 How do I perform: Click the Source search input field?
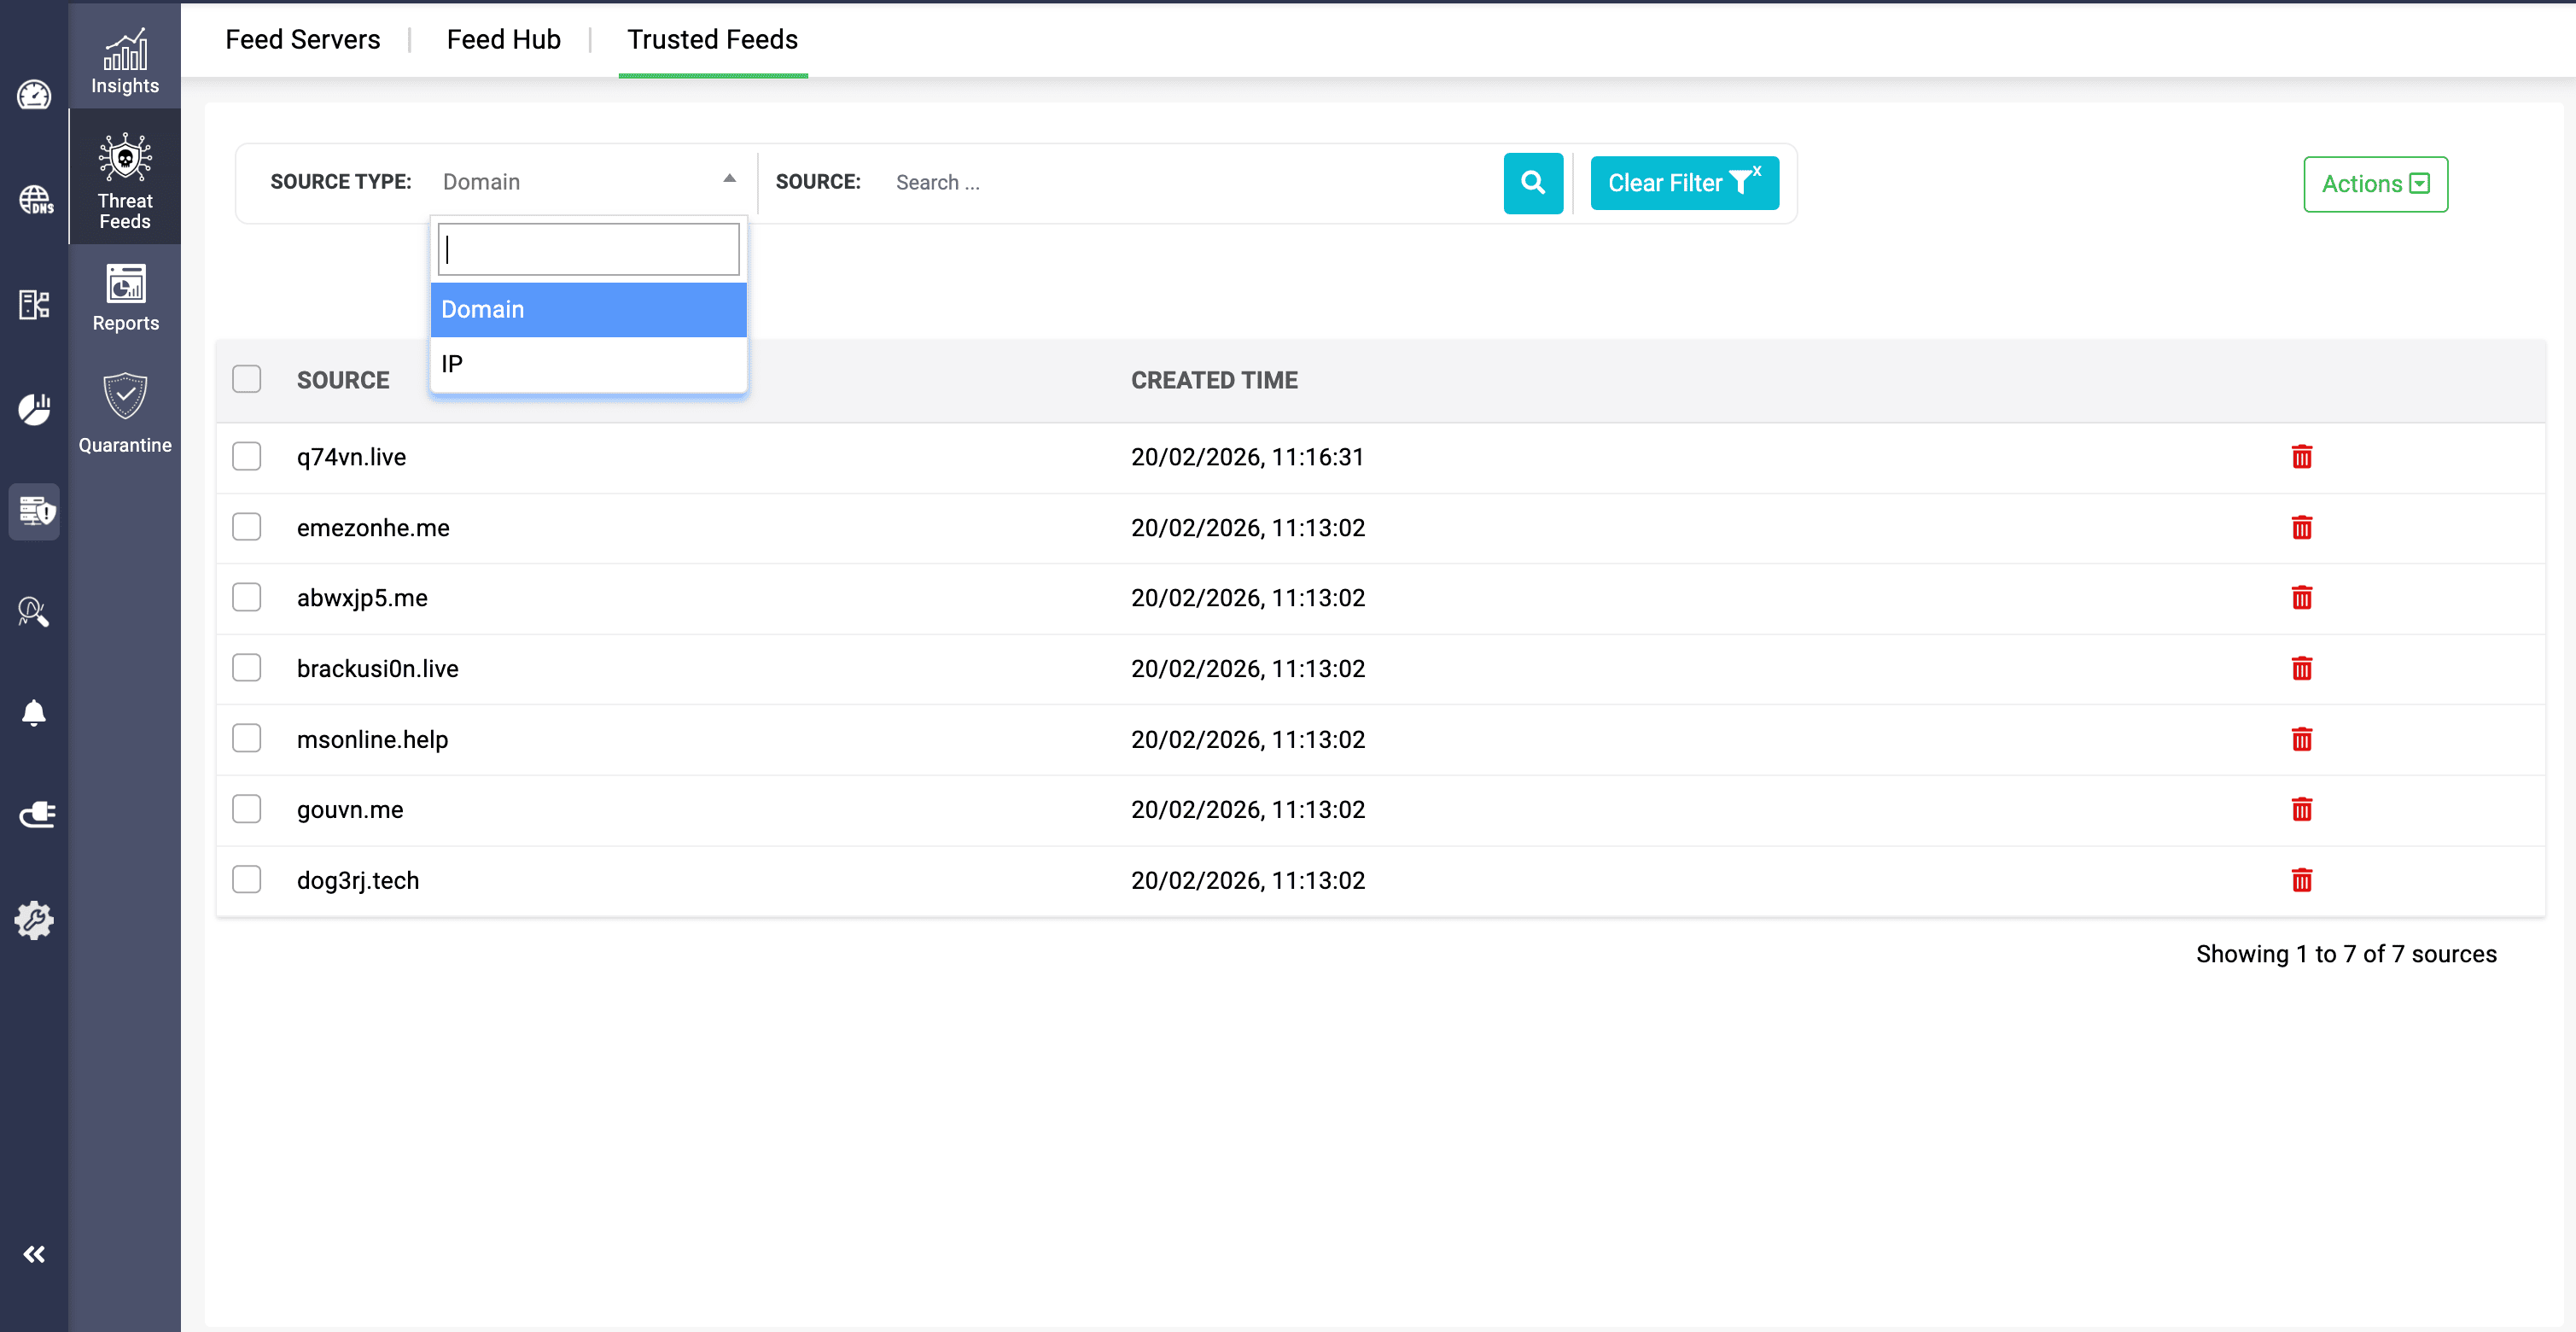pyautogui.click(x=1190, y=183)
